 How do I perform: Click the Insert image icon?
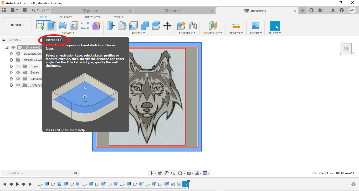(x=255, y=25)
